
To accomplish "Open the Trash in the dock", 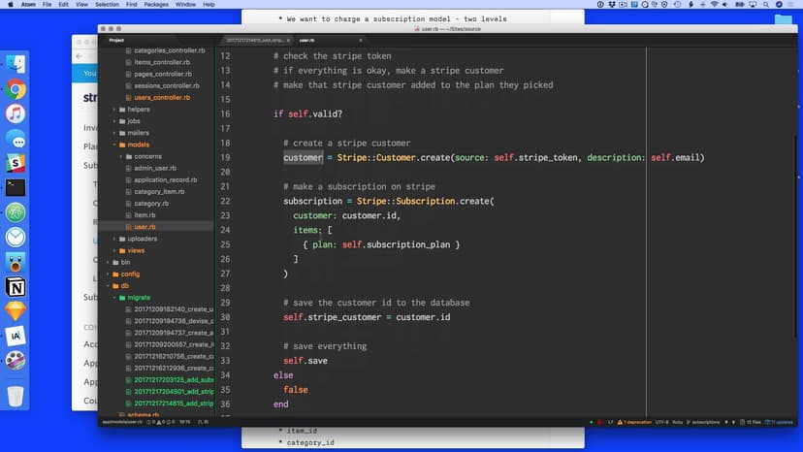I will pos(16,396).
